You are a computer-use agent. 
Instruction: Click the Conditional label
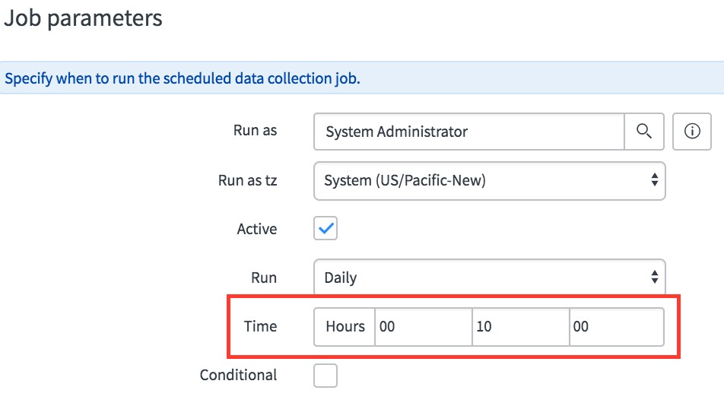(x=238, y=375)
